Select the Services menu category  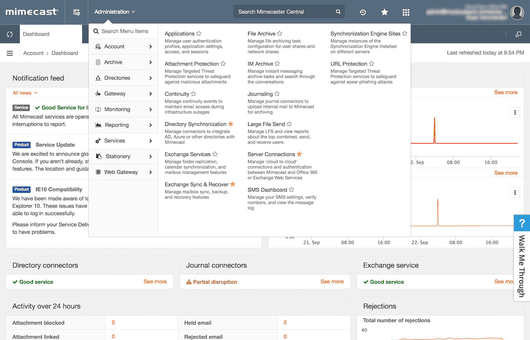(x=123, y=141)
